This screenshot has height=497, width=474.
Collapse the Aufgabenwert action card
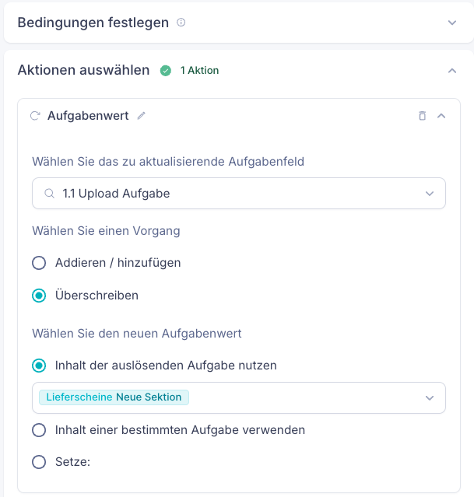441,116
